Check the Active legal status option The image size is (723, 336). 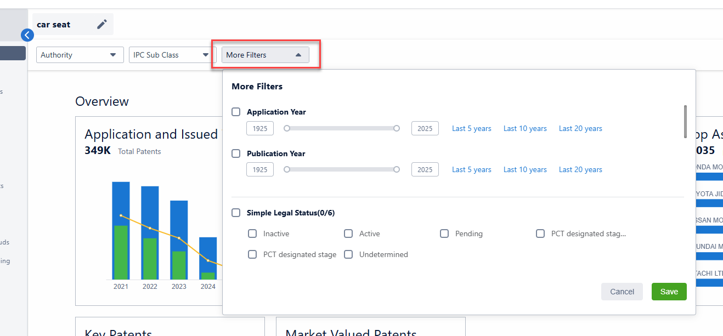[348, 234]
